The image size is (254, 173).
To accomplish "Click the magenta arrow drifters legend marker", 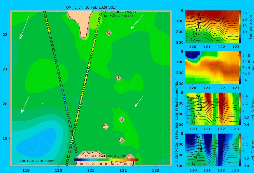I will coord(112,12).
